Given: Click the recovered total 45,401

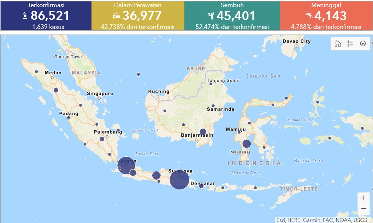Looking at the screenshot, I should point(236,16).
